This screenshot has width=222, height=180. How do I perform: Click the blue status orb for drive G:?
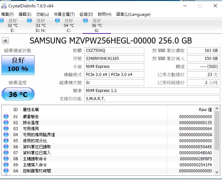(85, 20)
